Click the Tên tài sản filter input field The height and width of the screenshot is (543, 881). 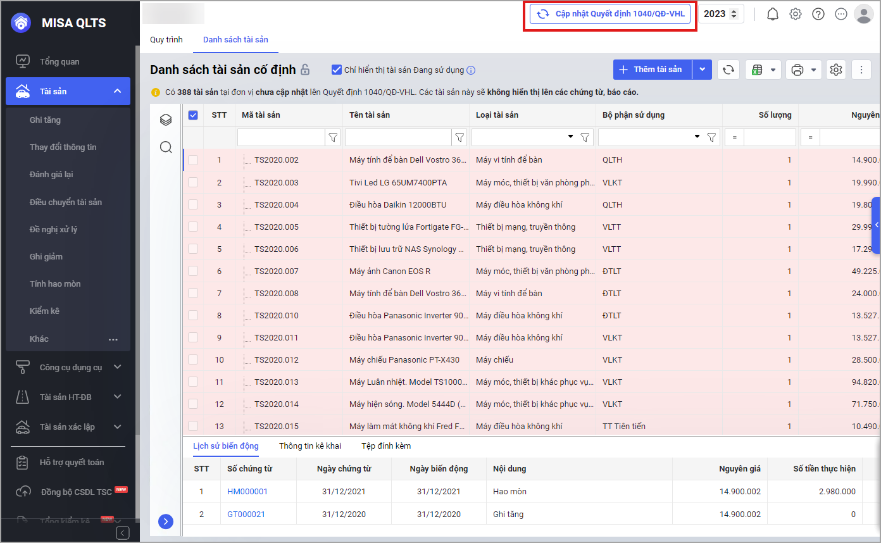397,137
